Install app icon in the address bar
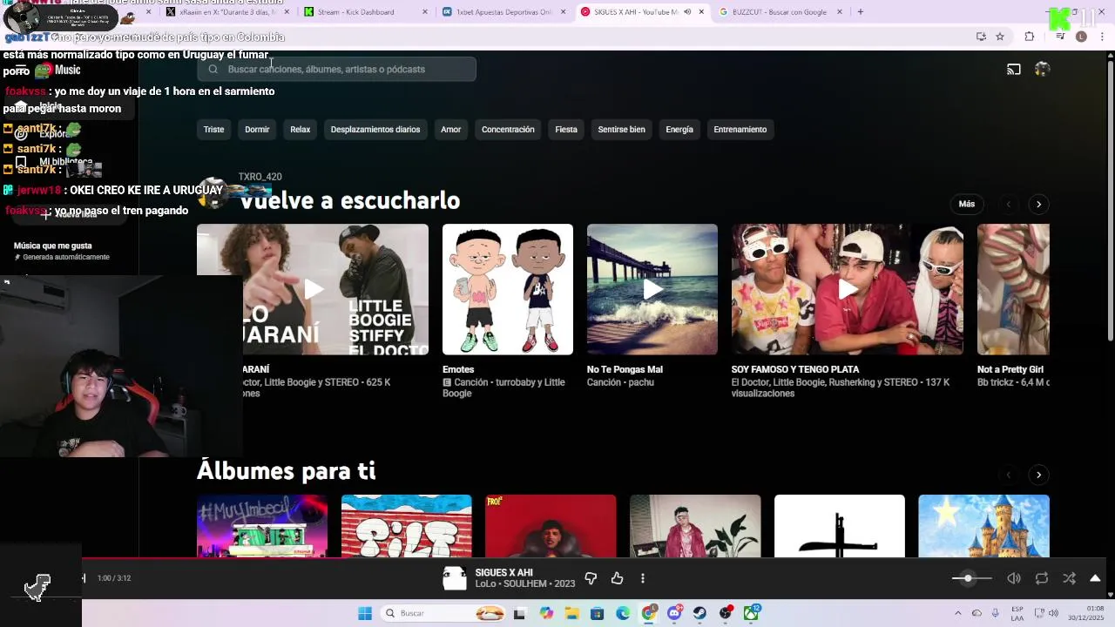 [x=981, y=37]
